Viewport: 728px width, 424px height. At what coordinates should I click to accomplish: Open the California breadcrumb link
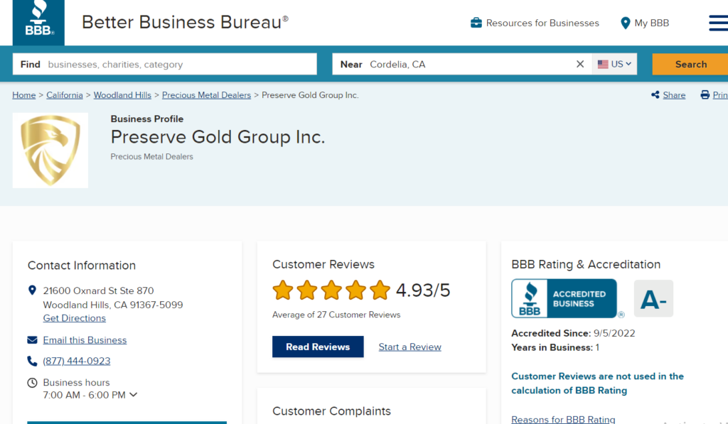(65, 95)
